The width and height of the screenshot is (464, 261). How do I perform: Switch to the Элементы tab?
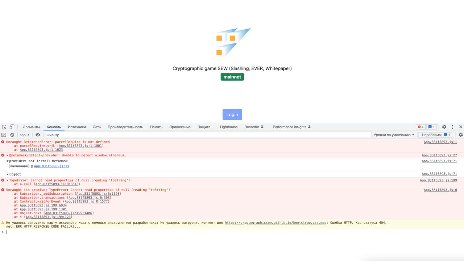(x=31, y=127)
